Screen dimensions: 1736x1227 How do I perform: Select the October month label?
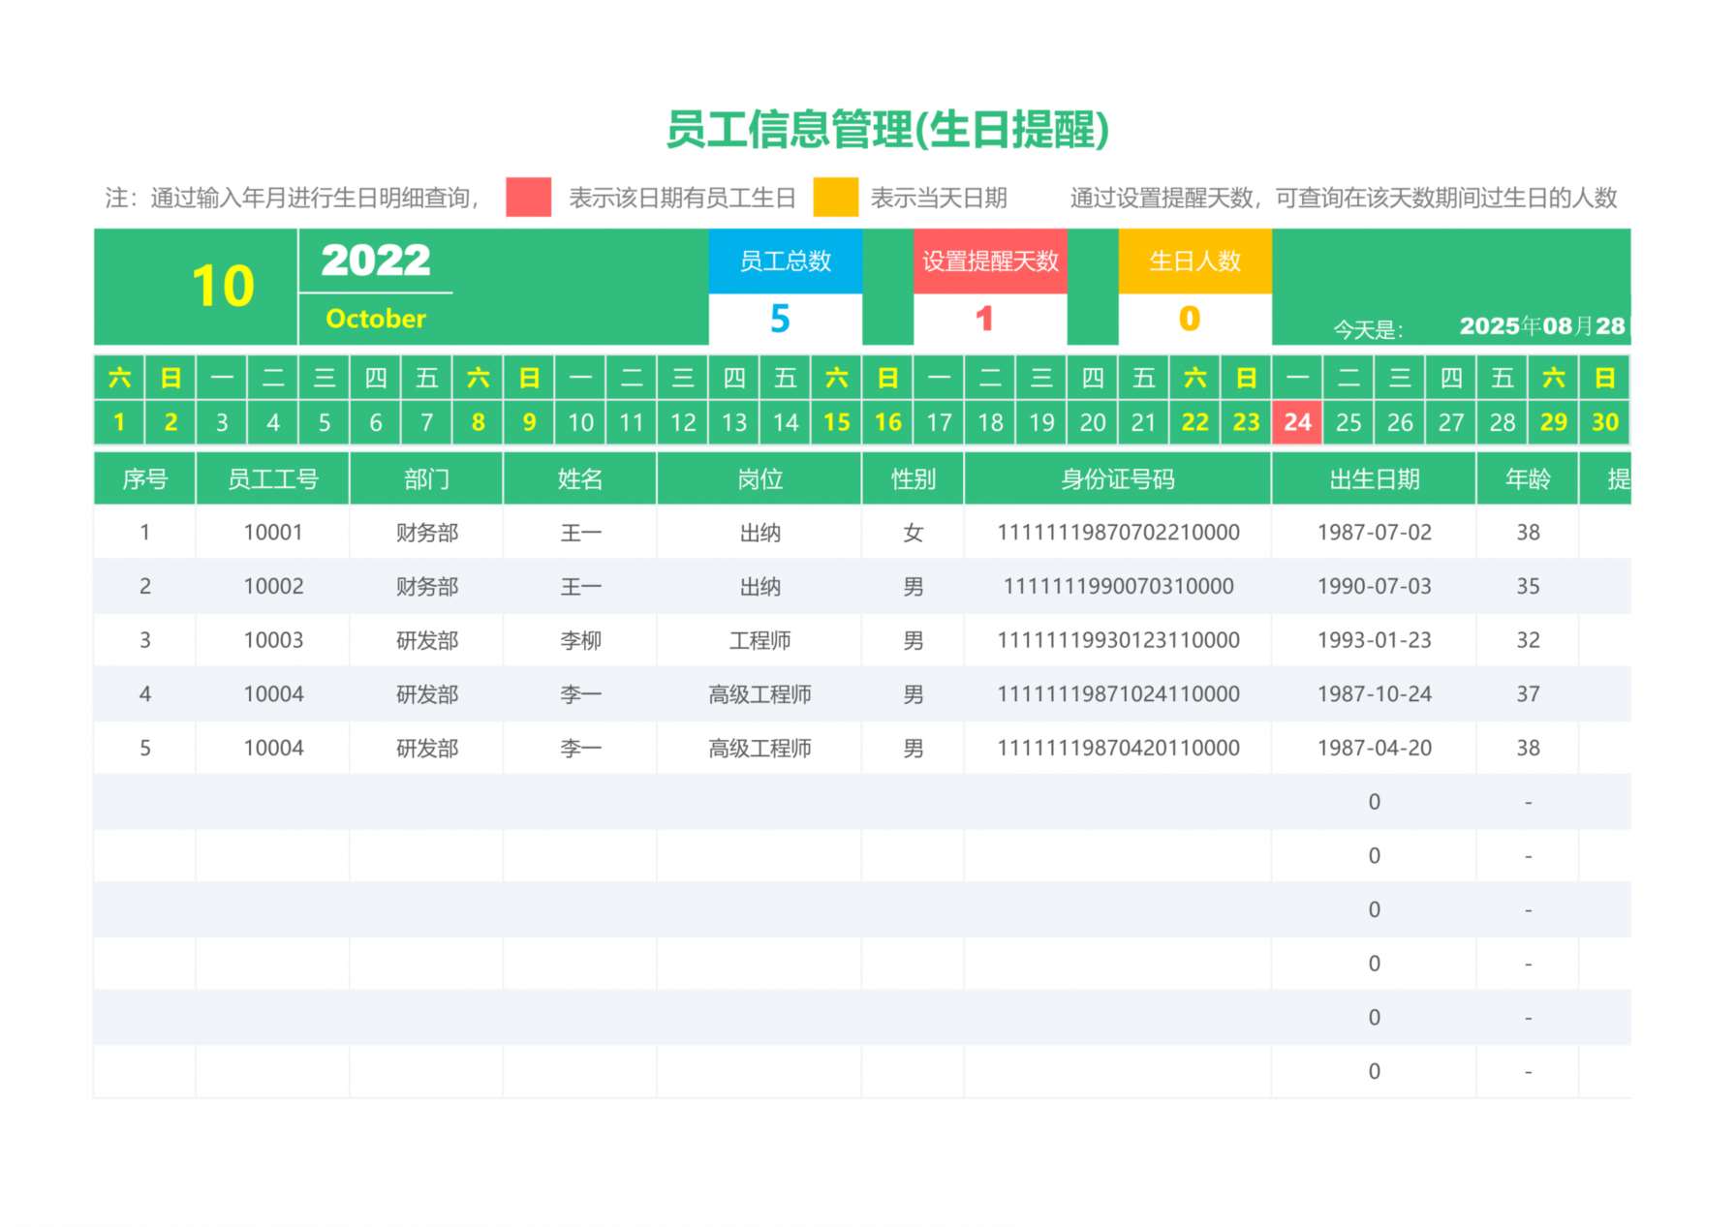coord(376,319)
